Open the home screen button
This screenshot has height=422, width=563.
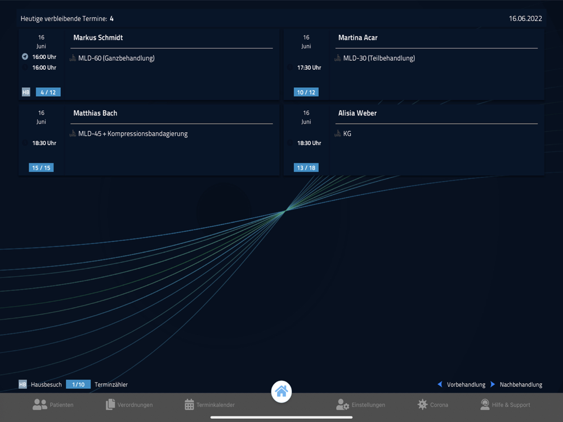(281, 392)
